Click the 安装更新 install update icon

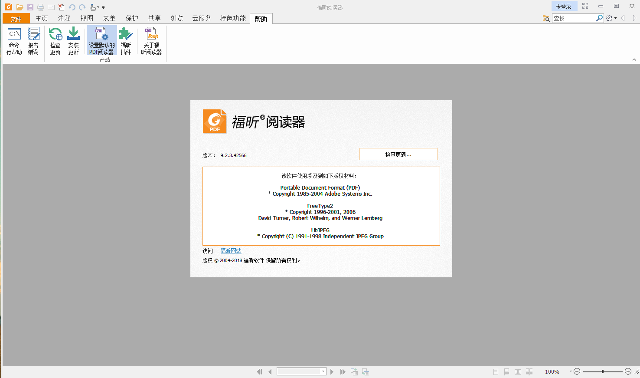pos(74,41)
